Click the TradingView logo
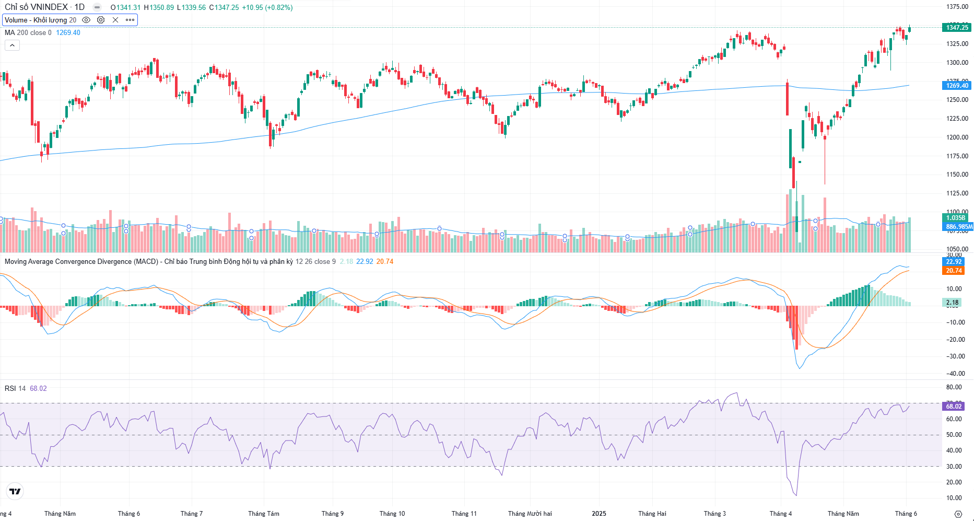The width and height of the screenshot is (974, 521). [15, 491]
